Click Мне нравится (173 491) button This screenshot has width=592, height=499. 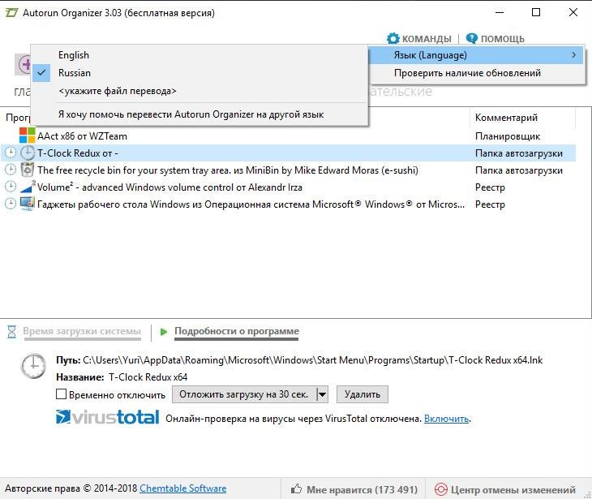[354, 489]
